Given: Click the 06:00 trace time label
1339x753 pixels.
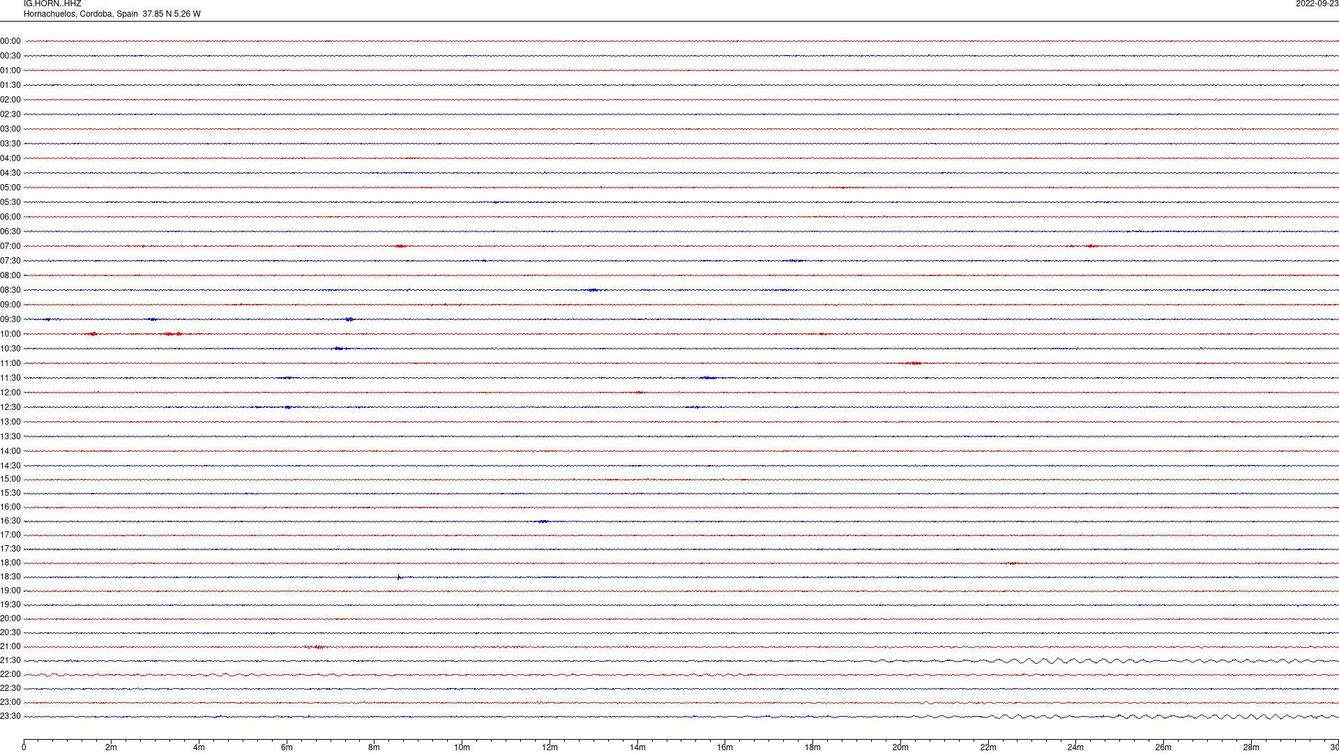Looking at the screenshot, I should point(10,217).
